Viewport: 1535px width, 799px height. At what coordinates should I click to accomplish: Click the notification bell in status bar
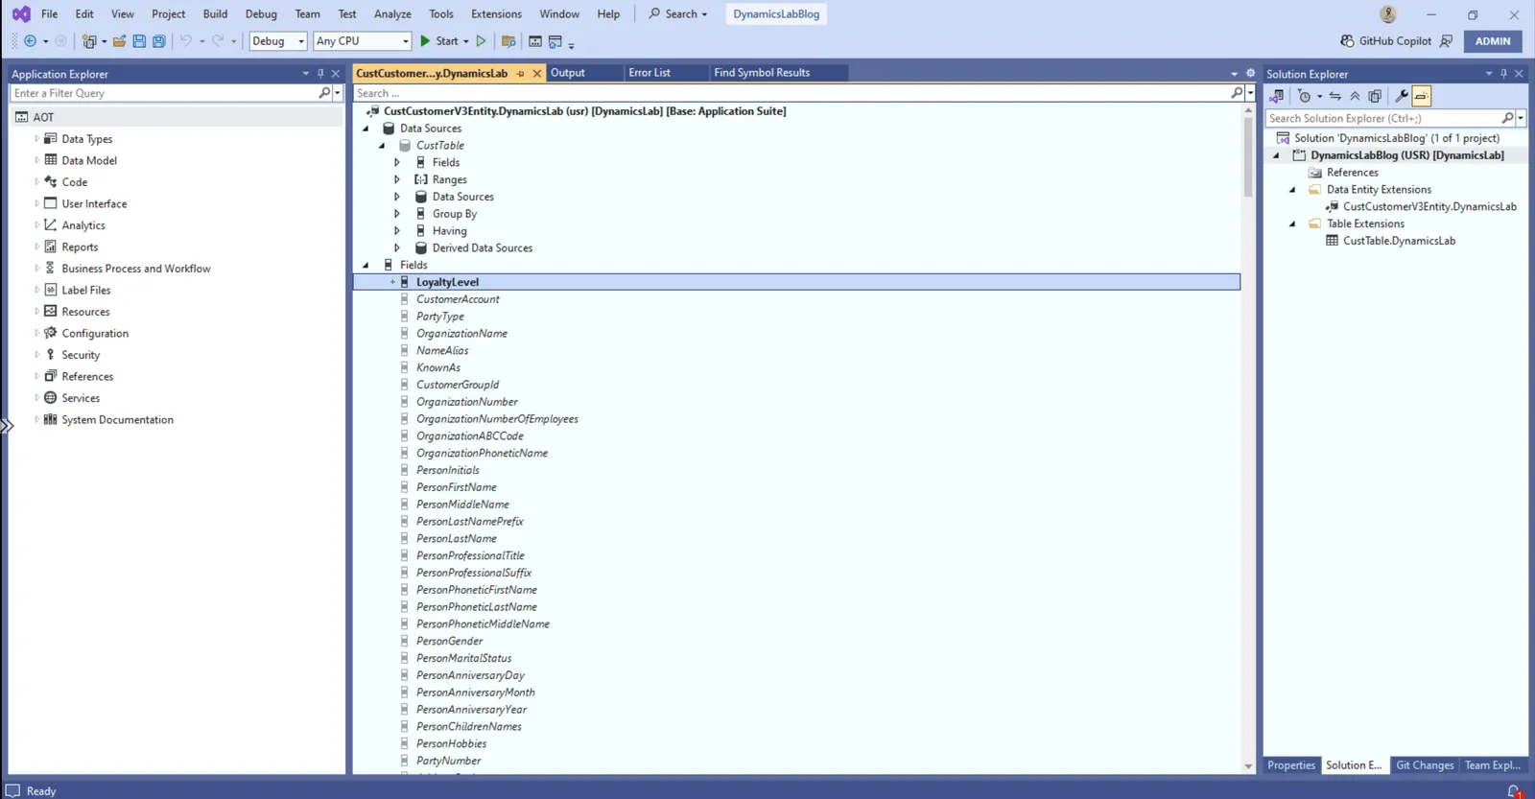(1514, 791)
